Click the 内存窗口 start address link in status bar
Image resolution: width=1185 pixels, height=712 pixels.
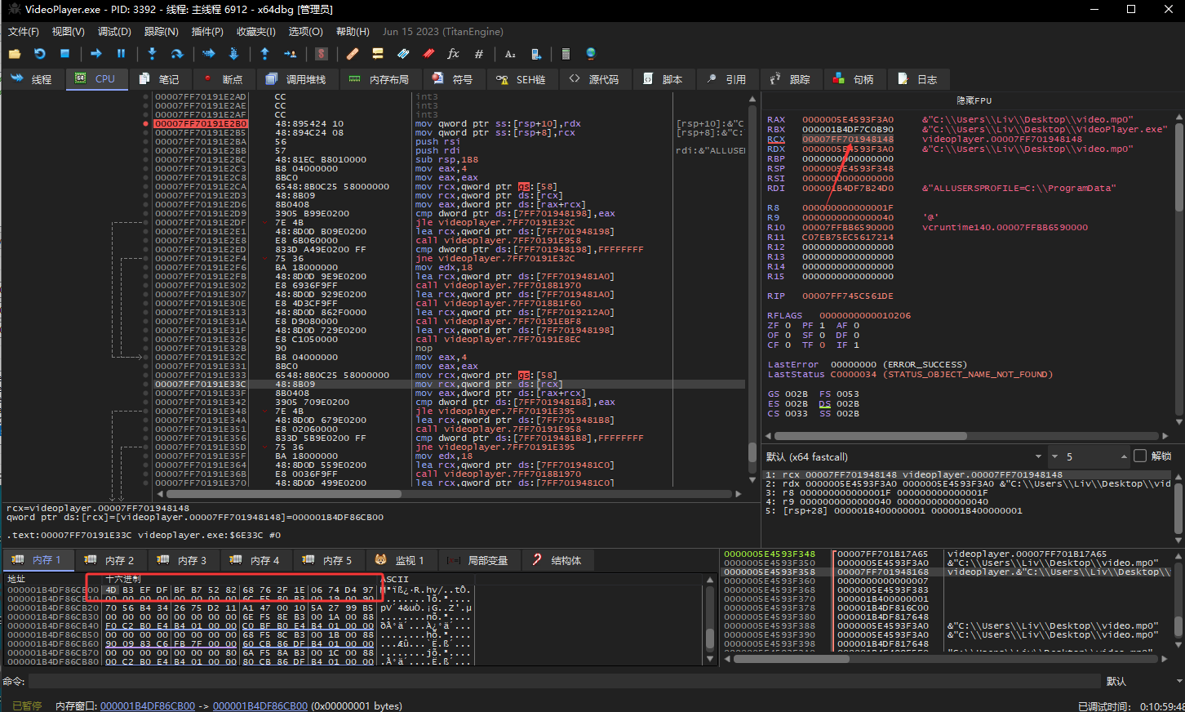pyautogui.click(x=148, y=705)
